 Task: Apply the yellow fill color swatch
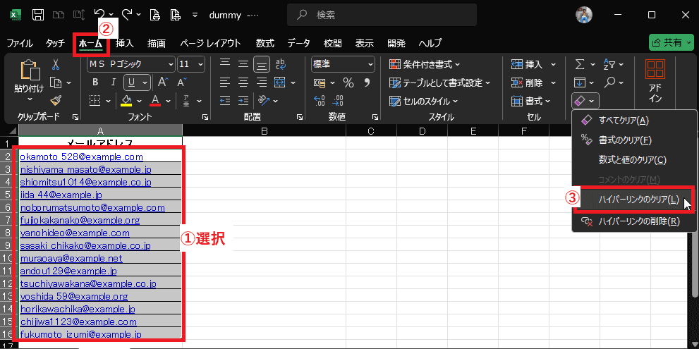(126, 100)
